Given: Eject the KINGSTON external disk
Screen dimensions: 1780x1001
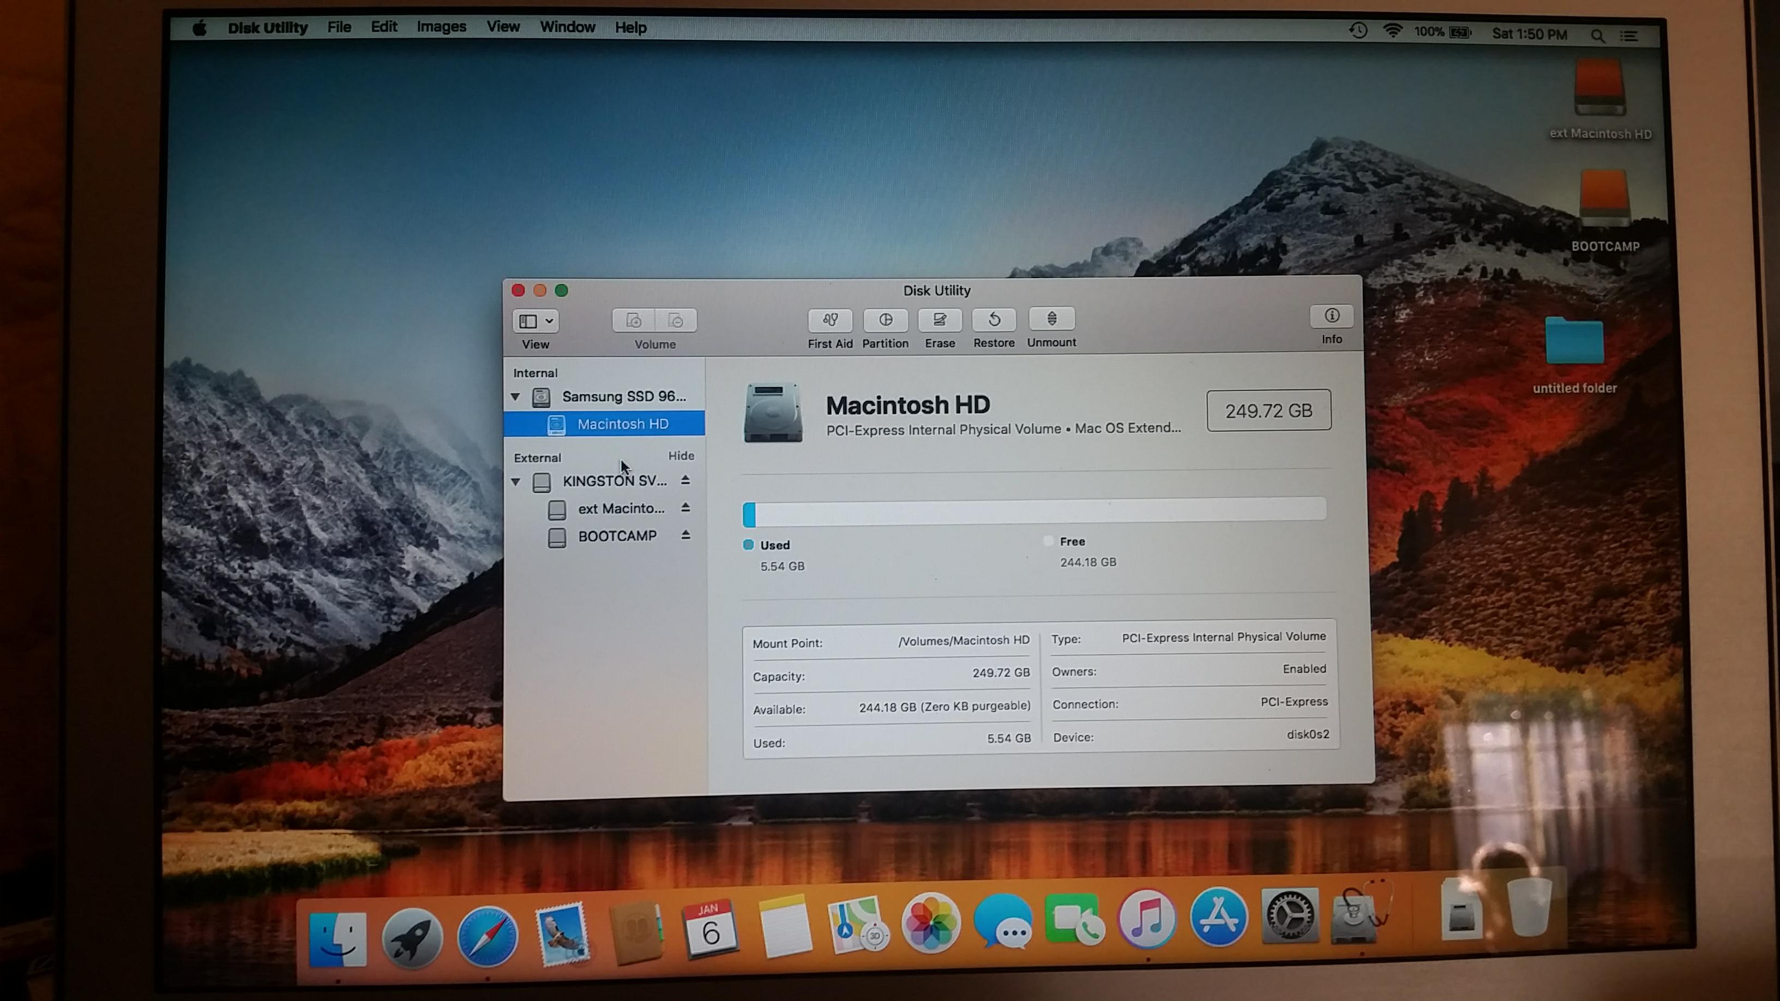Looking at the screenshot, I should pyautogui.click(x=685, y=480).
